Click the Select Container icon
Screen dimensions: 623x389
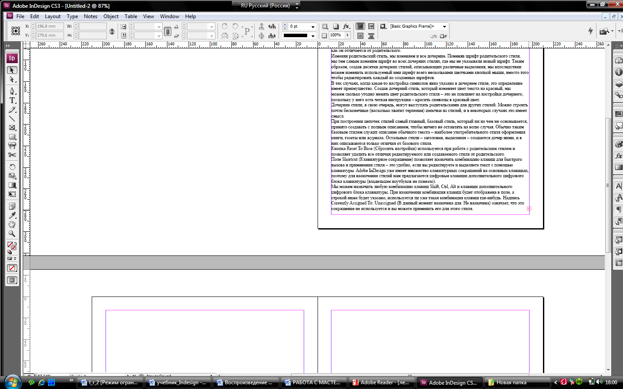261,26
